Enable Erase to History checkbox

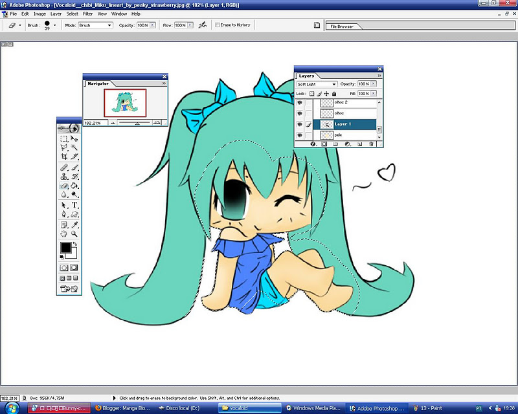click(x=218, y=25)
